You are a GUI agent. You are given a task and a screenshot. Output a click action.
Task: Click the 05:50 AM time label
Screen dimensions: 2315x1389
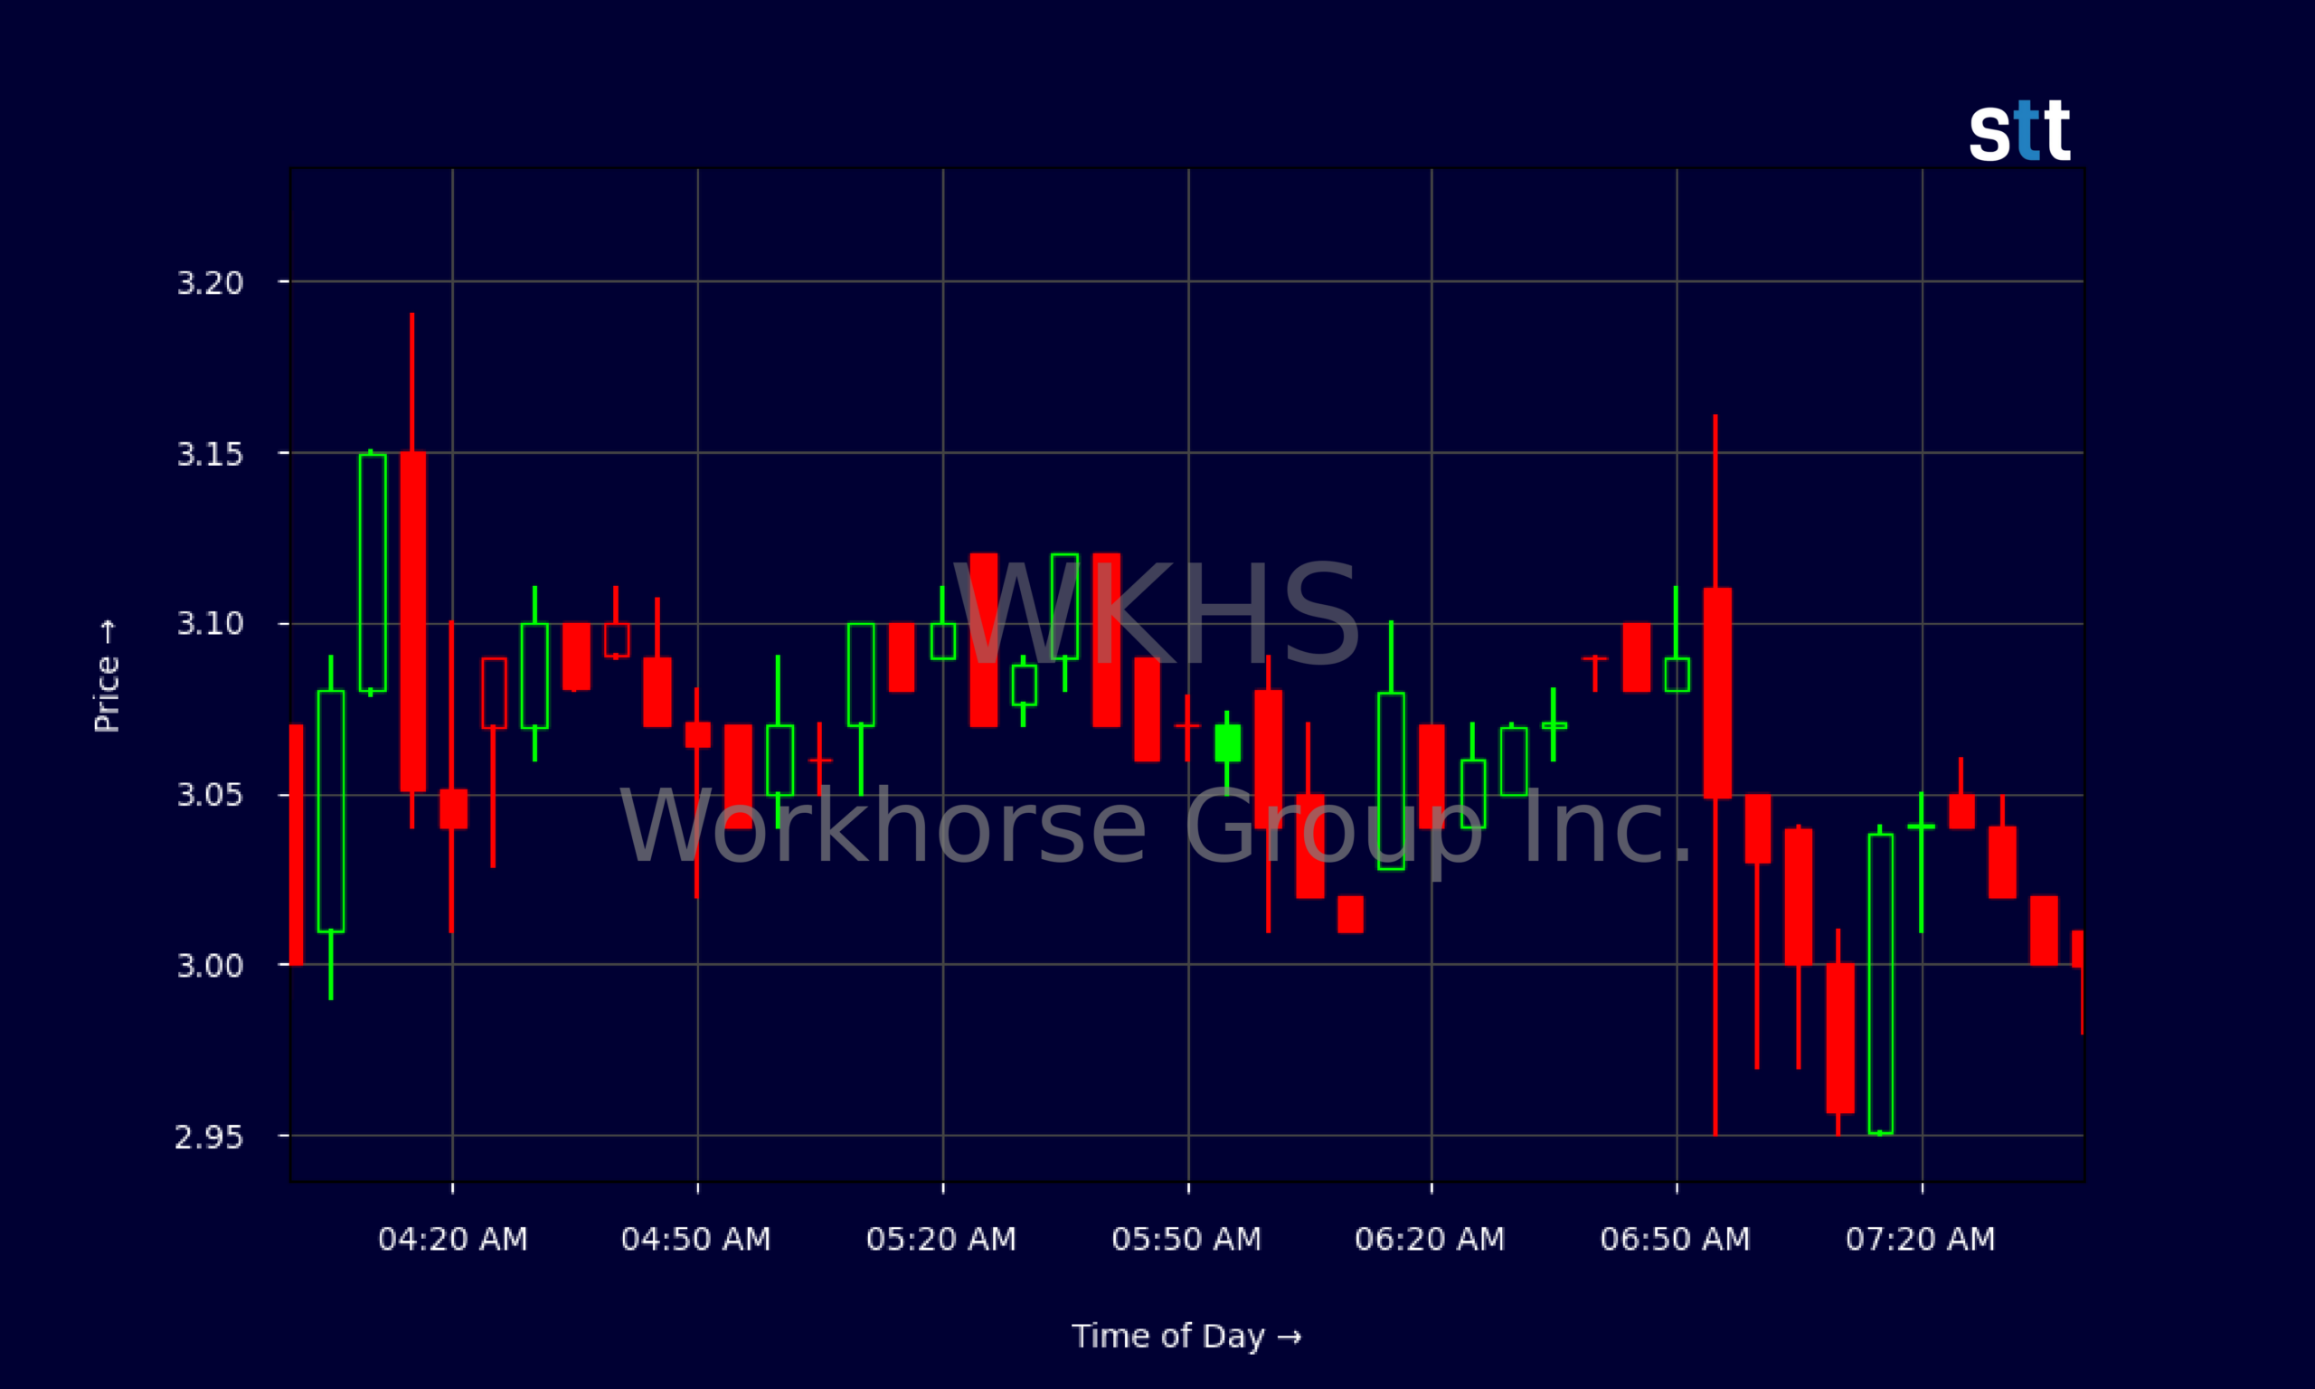tap(1186, 1239)
